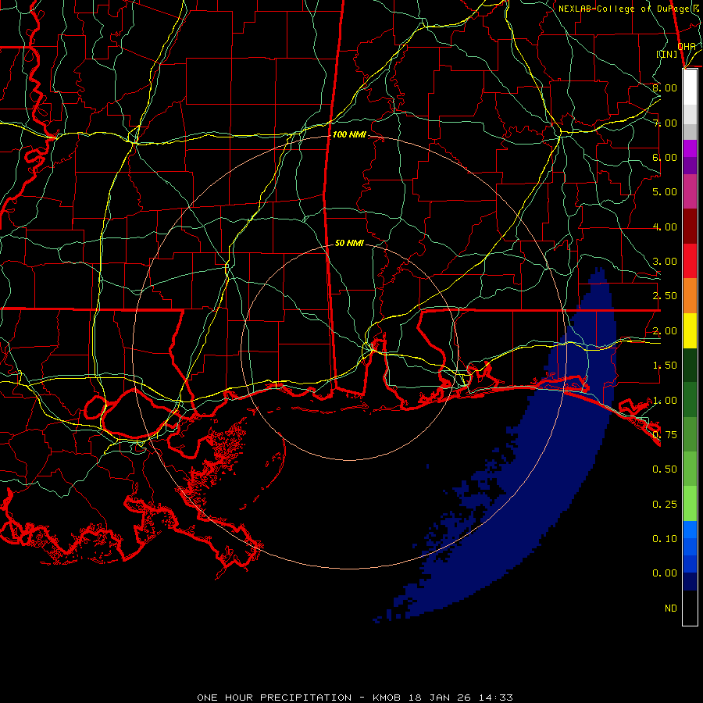The image size is (703, 703).
Task: Click the 0.00 legend value
Action: point(665,573)
